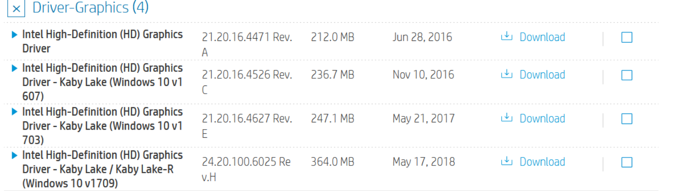The width and height of the screenshot is (680, 191).
Task: Click Download link for 236.7 MB driver
Action: [x=542, y=75]
